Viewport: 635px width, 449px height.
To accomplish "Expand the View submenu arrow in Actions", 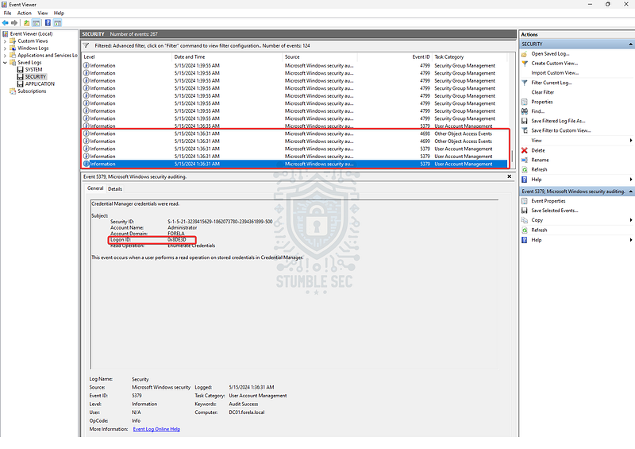I will click(x=630, y=141).
